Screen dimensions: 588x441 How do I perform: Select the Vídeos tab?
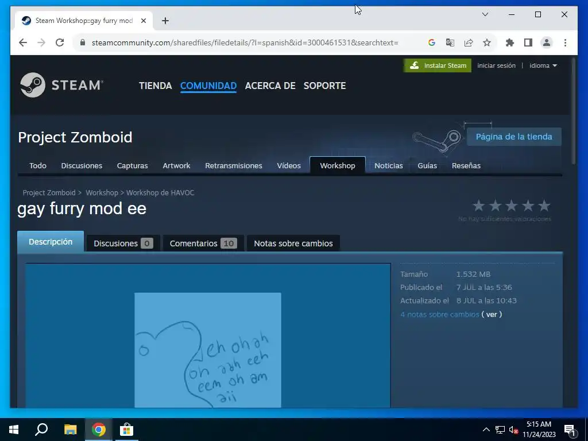(x=288, y=166)
